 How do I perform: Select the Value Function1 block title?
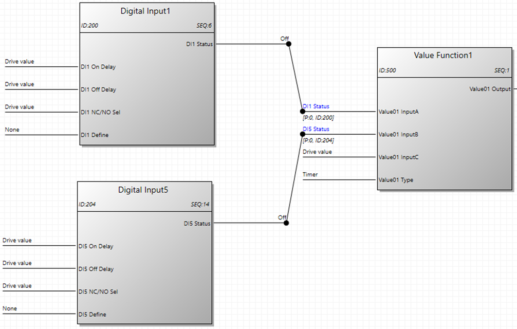click(x=443, y=56)
